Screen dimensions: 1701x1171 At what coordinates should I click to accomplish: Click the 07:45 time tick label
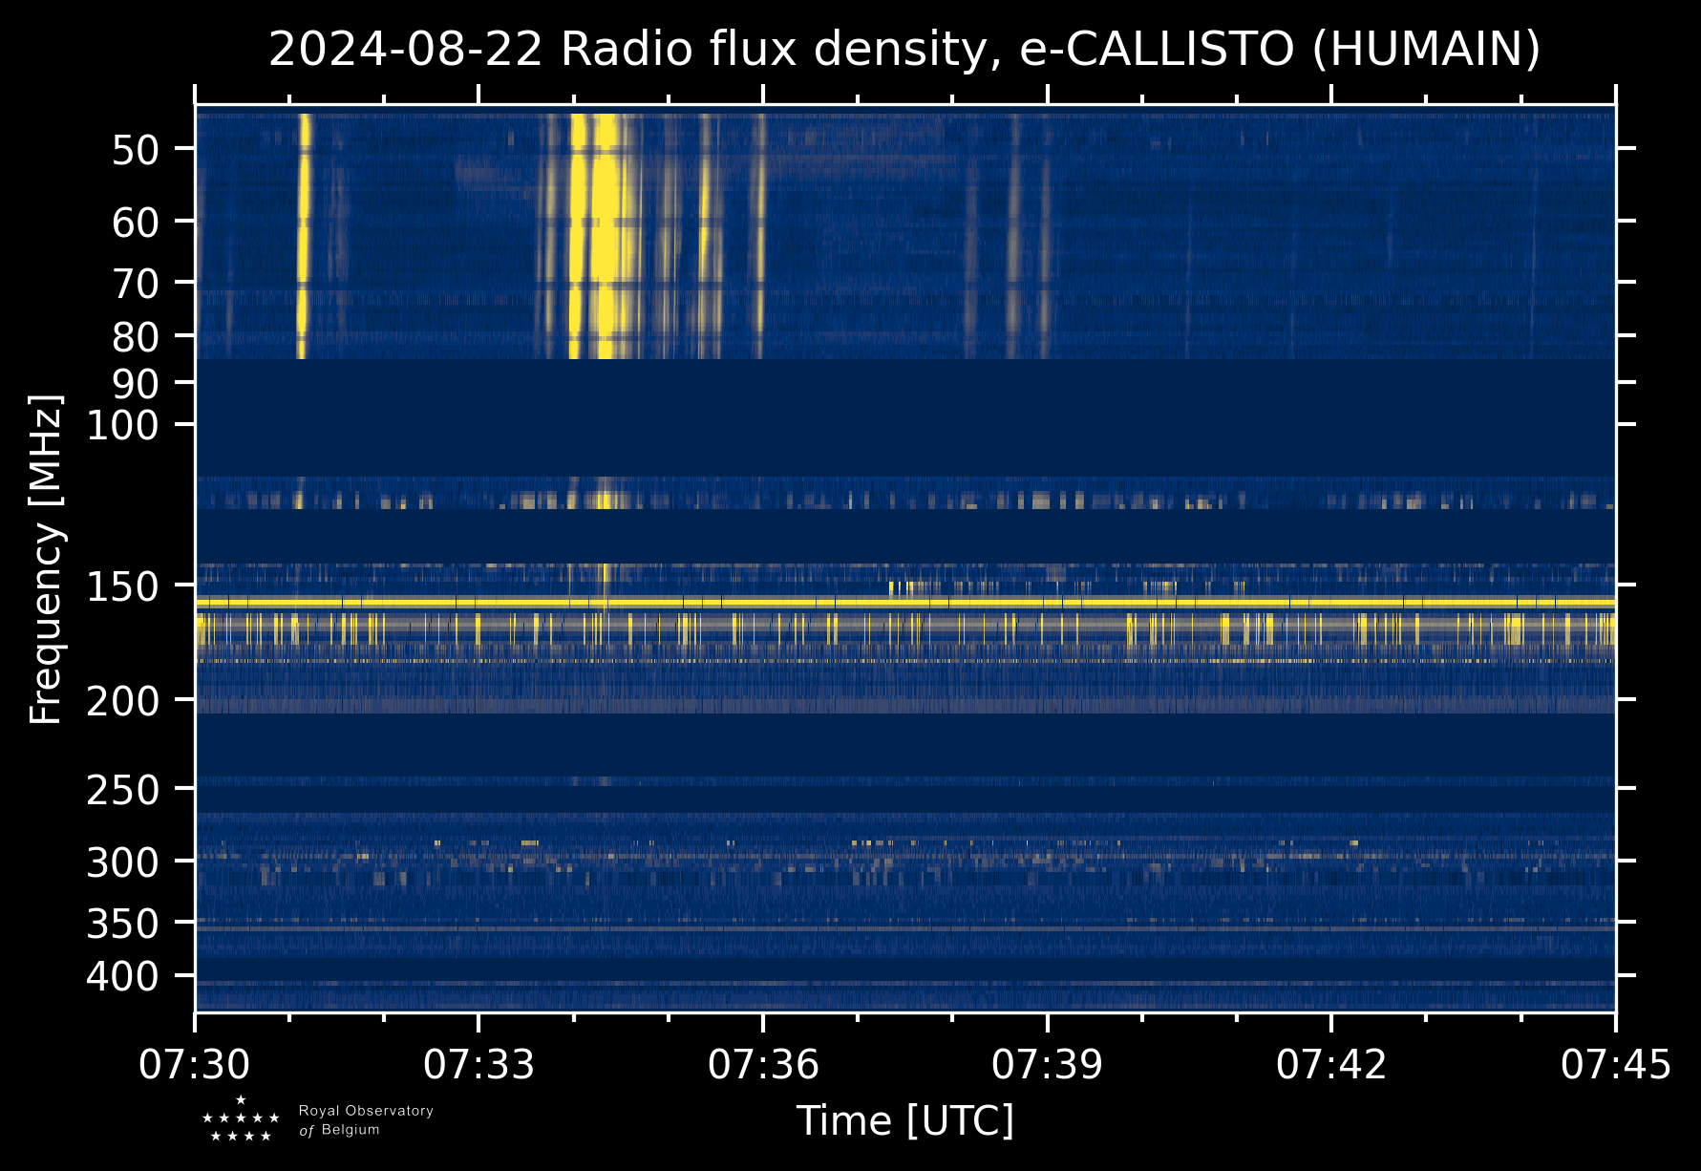tap(1615, 1064)
